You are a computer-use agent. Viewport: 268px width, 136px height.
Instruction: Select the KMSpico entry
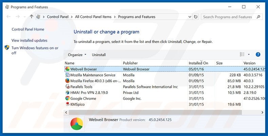77,104
